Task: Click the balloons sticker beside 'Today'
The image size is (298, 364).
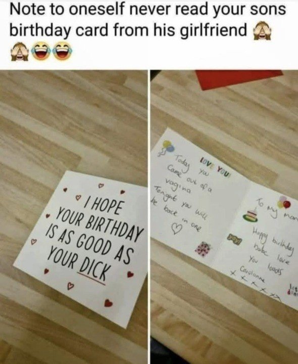Action: 166,148
